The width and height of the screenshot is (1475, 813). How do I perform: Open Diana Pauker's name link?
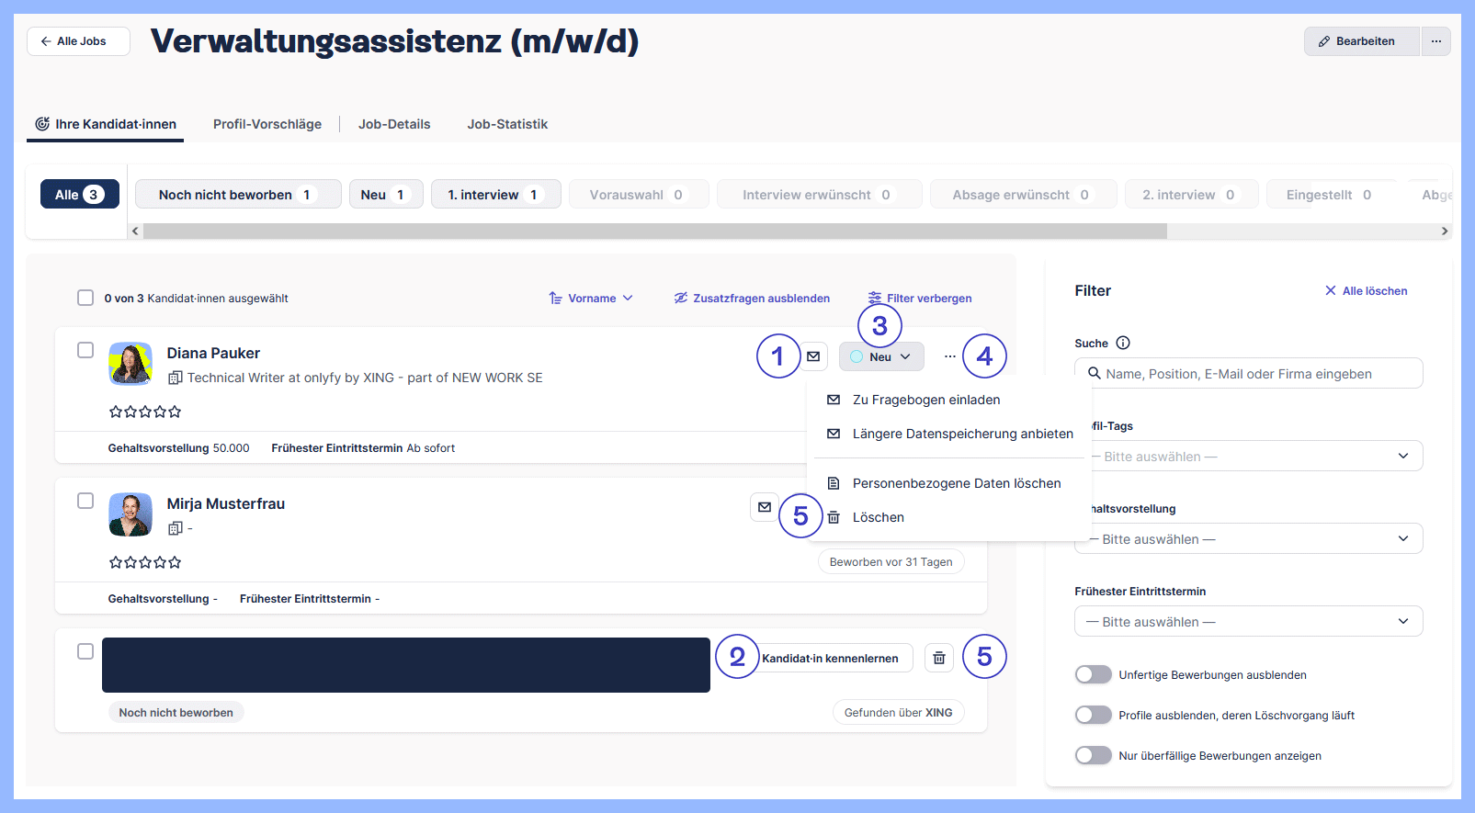coord(213,354)
